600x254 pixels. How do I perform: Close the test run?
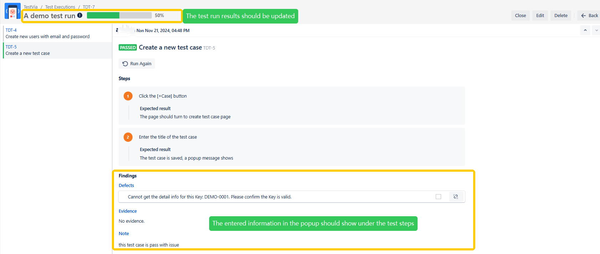coord(520,16)
